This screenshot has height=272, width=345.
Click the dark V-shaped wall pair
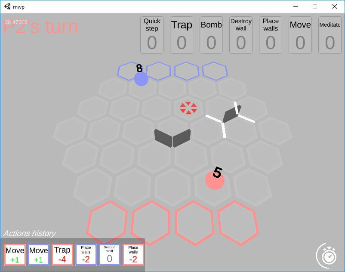(x=172, y=138)
